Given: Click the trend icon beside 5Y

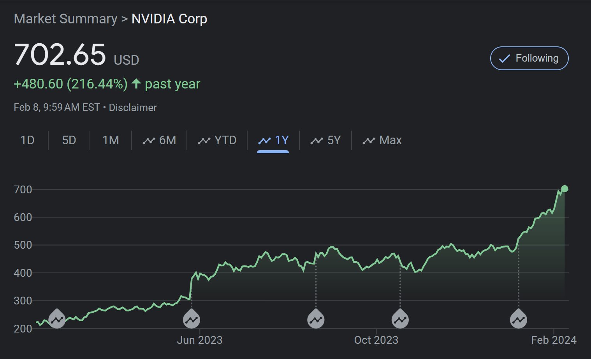Looking at the screenshot, I should coord(317,141).
